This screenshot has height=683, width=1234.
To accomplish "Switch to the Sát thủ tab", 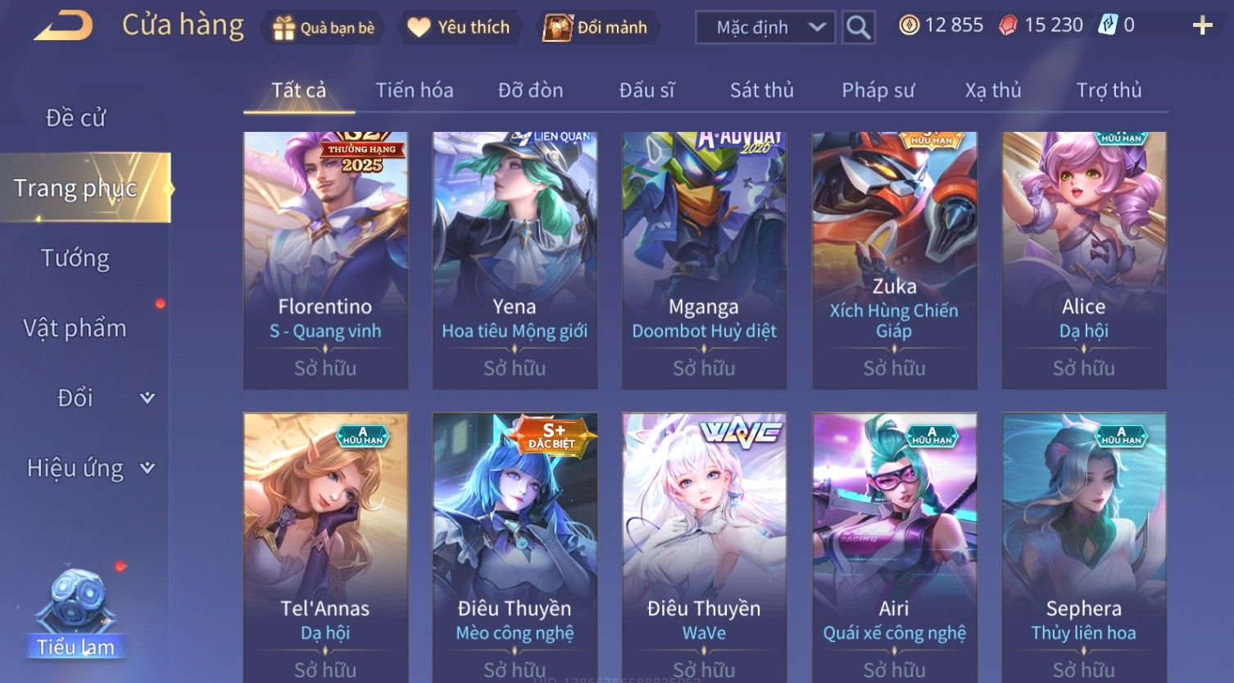I will coord(761,90).
